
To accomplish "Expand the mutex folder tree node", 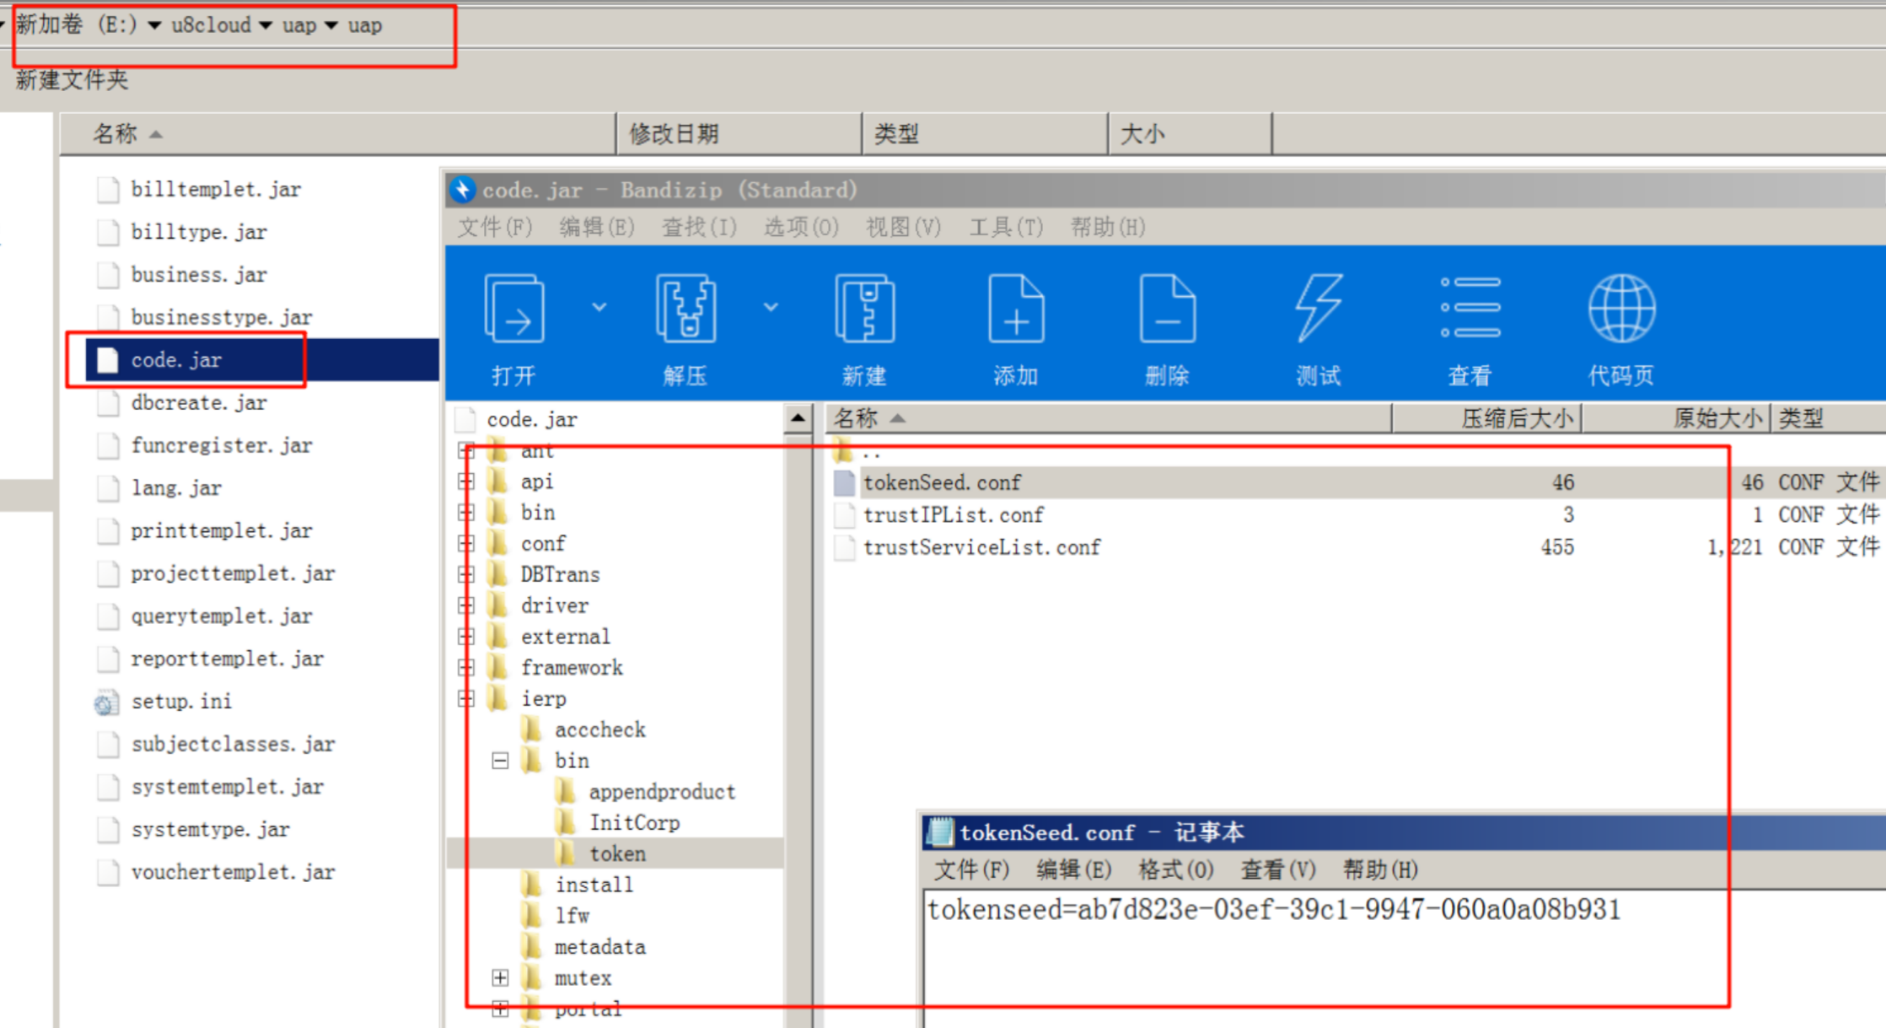I will click(x=500, y=978).
